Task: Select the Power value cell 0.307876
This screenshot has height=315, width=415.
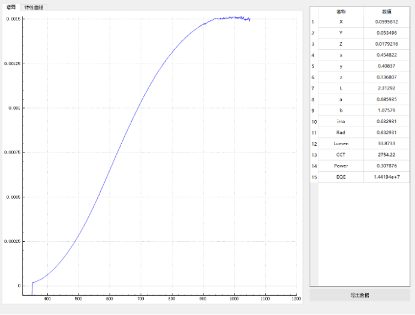Action: click(x=387, y=166)
